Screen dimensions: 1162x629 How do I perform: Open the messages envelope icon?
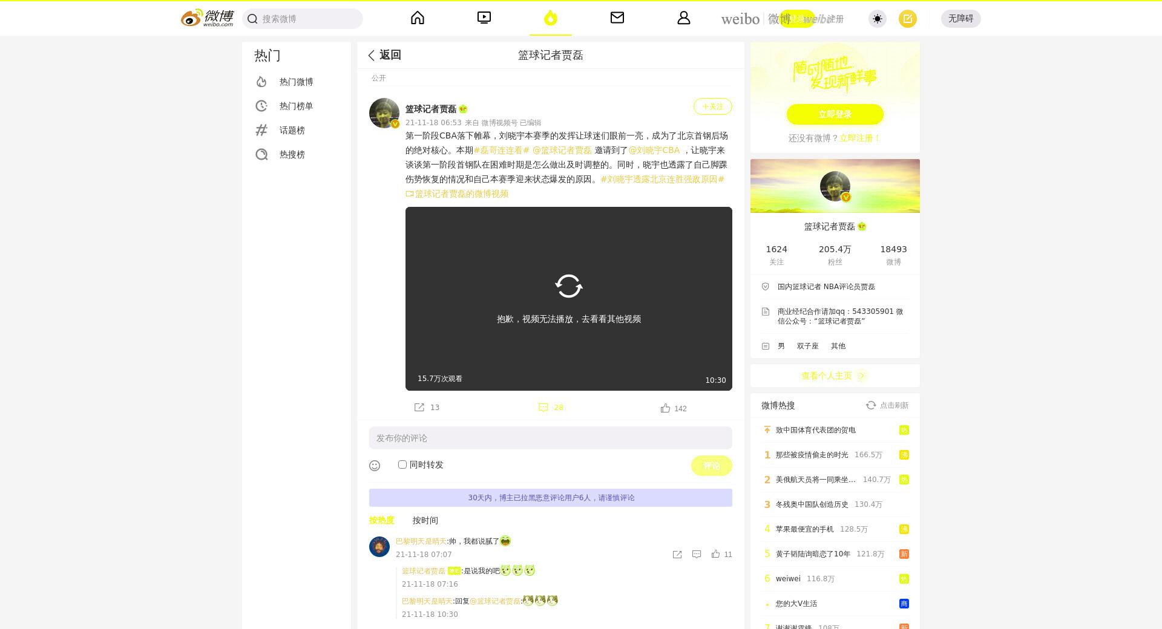pos(617,18)
